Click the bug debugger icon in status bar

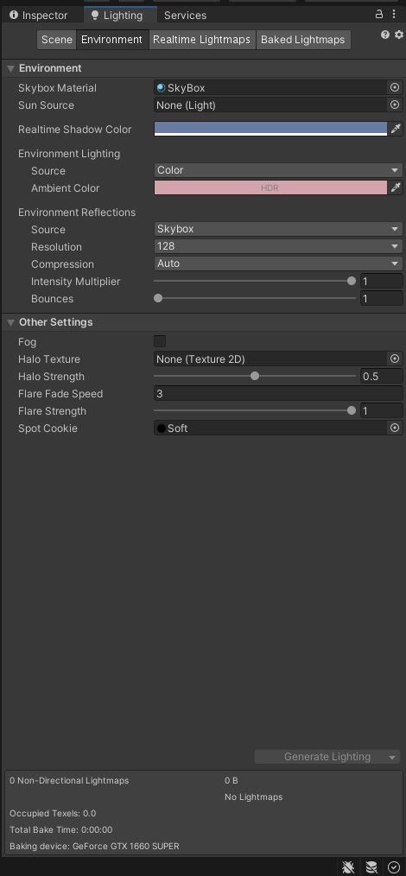[348, 867]
